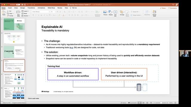Click the search magnifier in title bar
The width and height of the screenshot is (191, 107).
click(x=173, y=5)
